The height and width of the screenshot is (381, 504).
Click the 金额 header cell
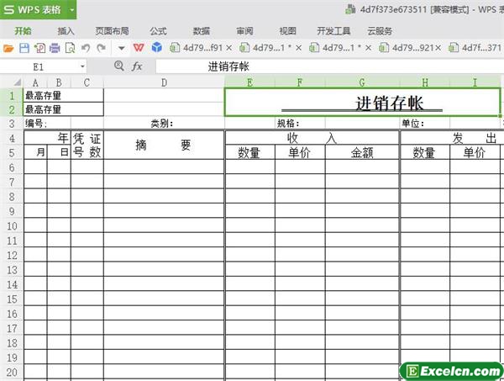click(x=362, y=152)
